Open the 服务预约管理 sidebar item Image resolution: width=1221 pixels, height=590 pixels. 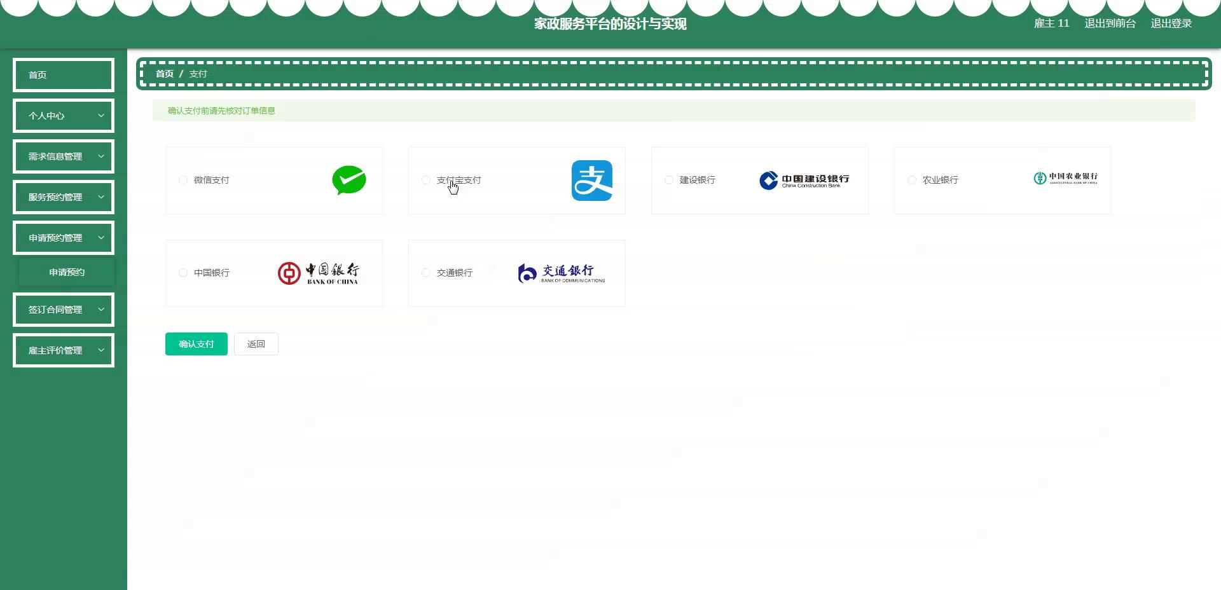tap(64, 197)
